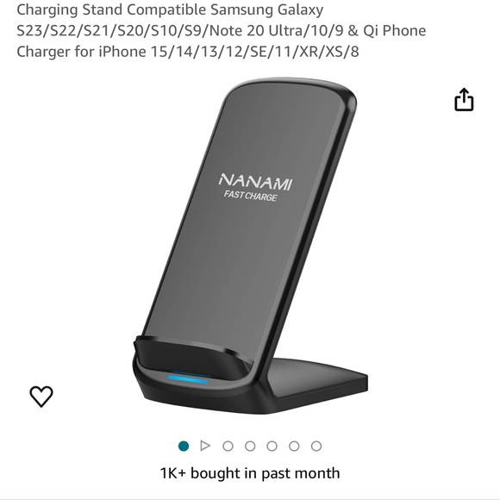500x500 pixels.
Task: Play the product video via triangle indicator
Action: tap(205, 446)
